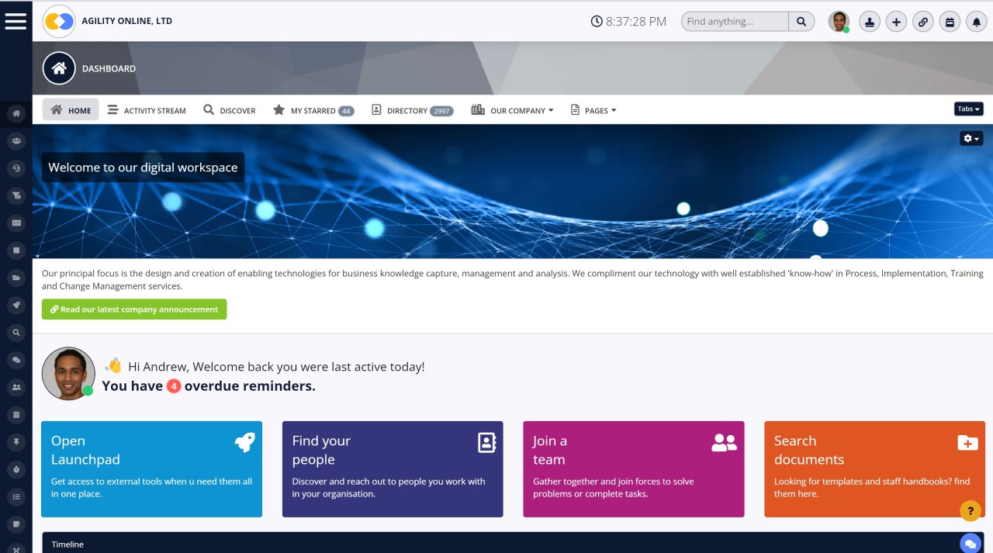Image resolution: width=993 pixels, height=553 pixels.
Task: Click the help question mark button
Action: pos(969,511)
